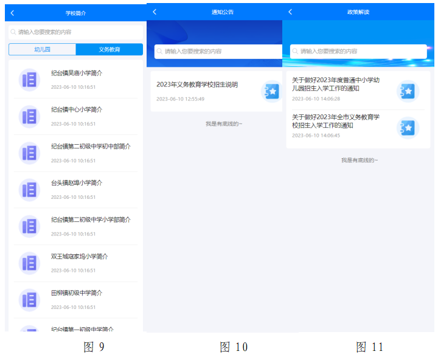Viewport: 438px width, 357px height.
Task: Click the document icon beside 纪台镇吴唐小学简介
Action: [29, 80]
